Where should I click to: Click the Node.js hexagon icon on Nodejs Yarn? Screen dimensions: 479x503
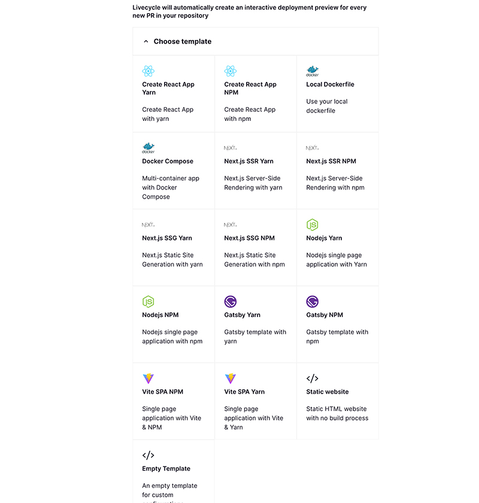[312, 224]
